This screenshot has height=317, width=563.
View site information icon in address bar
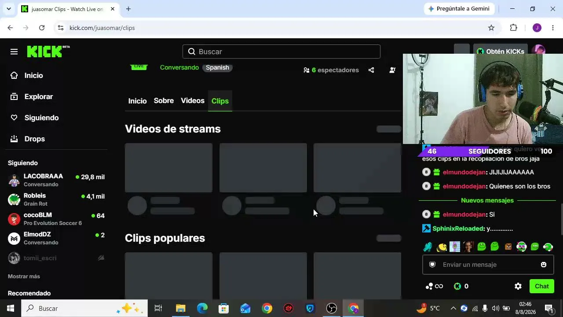coord(61,28)
